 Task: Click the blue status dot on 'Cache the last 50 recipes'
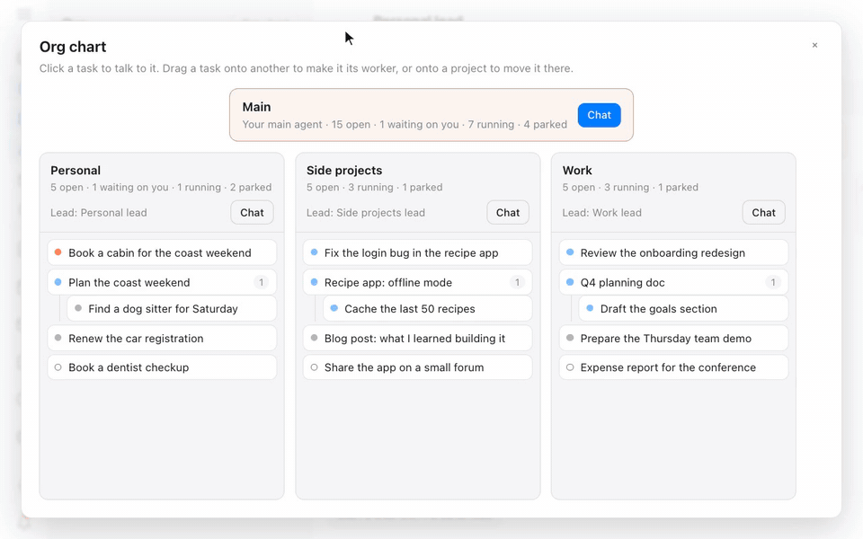coord(334,308)
